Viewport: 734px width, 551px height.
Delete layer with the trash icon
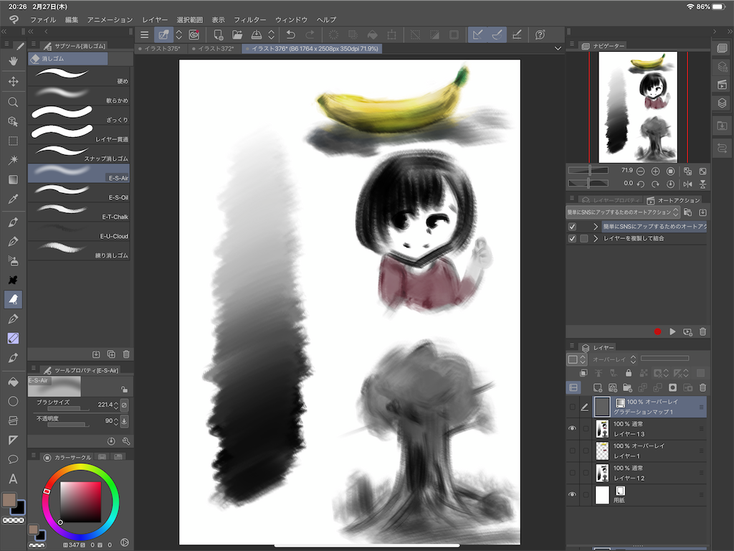pos(702,387)
